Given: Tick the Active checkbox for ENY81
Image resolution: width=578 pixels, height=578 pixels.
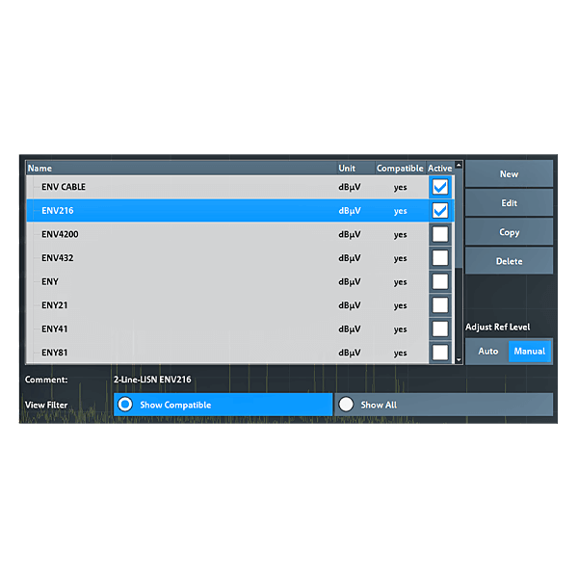Looking at the screenshot, I should [440, 353].
